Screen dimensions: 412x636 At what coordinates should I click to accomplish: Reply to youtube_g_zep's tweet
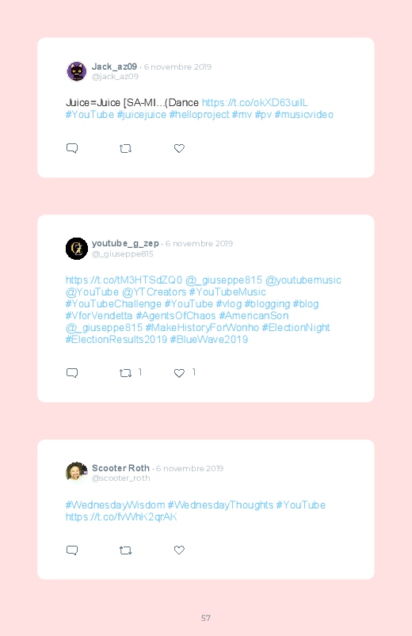tap(72, 373)
